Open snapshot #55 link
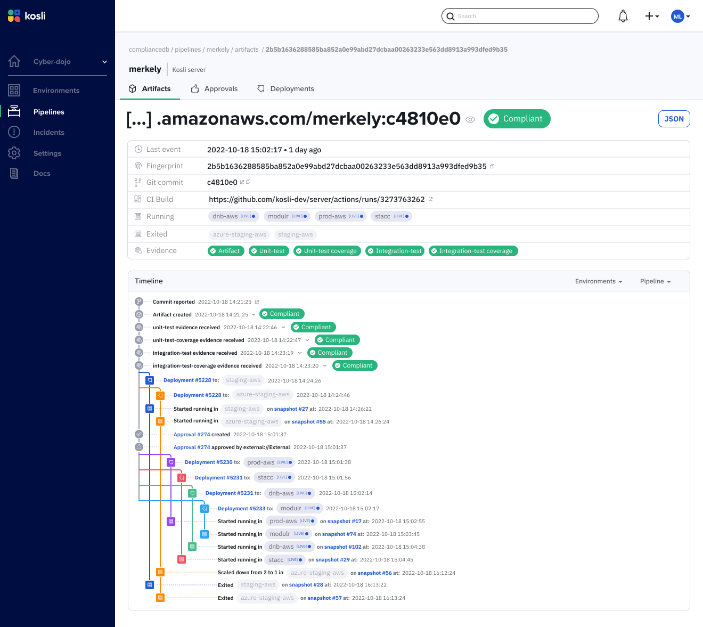703x627 pixels. (309, 422)
